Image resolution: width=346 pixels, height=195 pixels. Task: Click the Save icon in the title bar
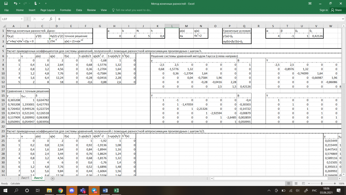click(x=6, y=3)
